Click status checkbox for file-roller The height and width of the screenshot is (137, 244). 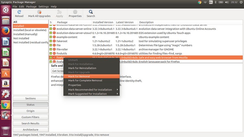click(51, 49)
